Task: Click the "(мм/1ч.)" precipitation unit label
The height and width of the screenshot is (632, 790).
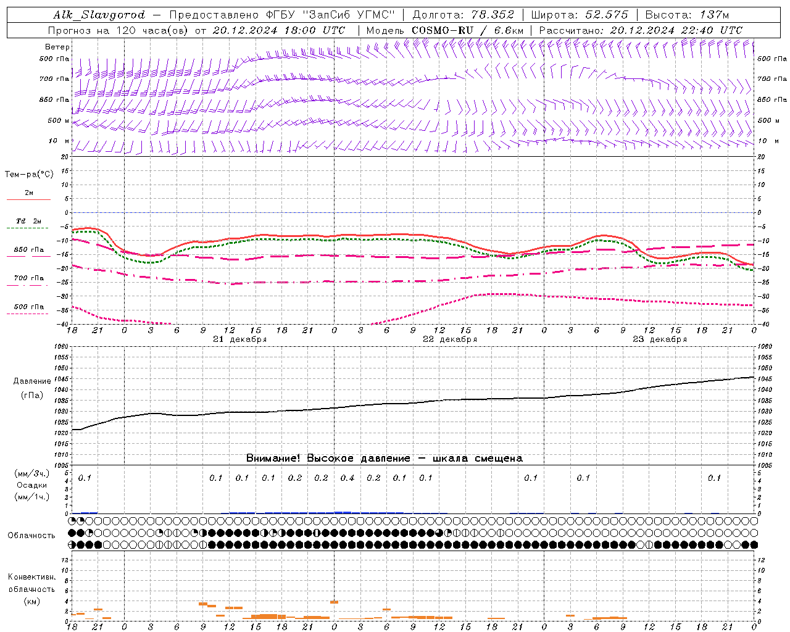Action: [31, 497]
